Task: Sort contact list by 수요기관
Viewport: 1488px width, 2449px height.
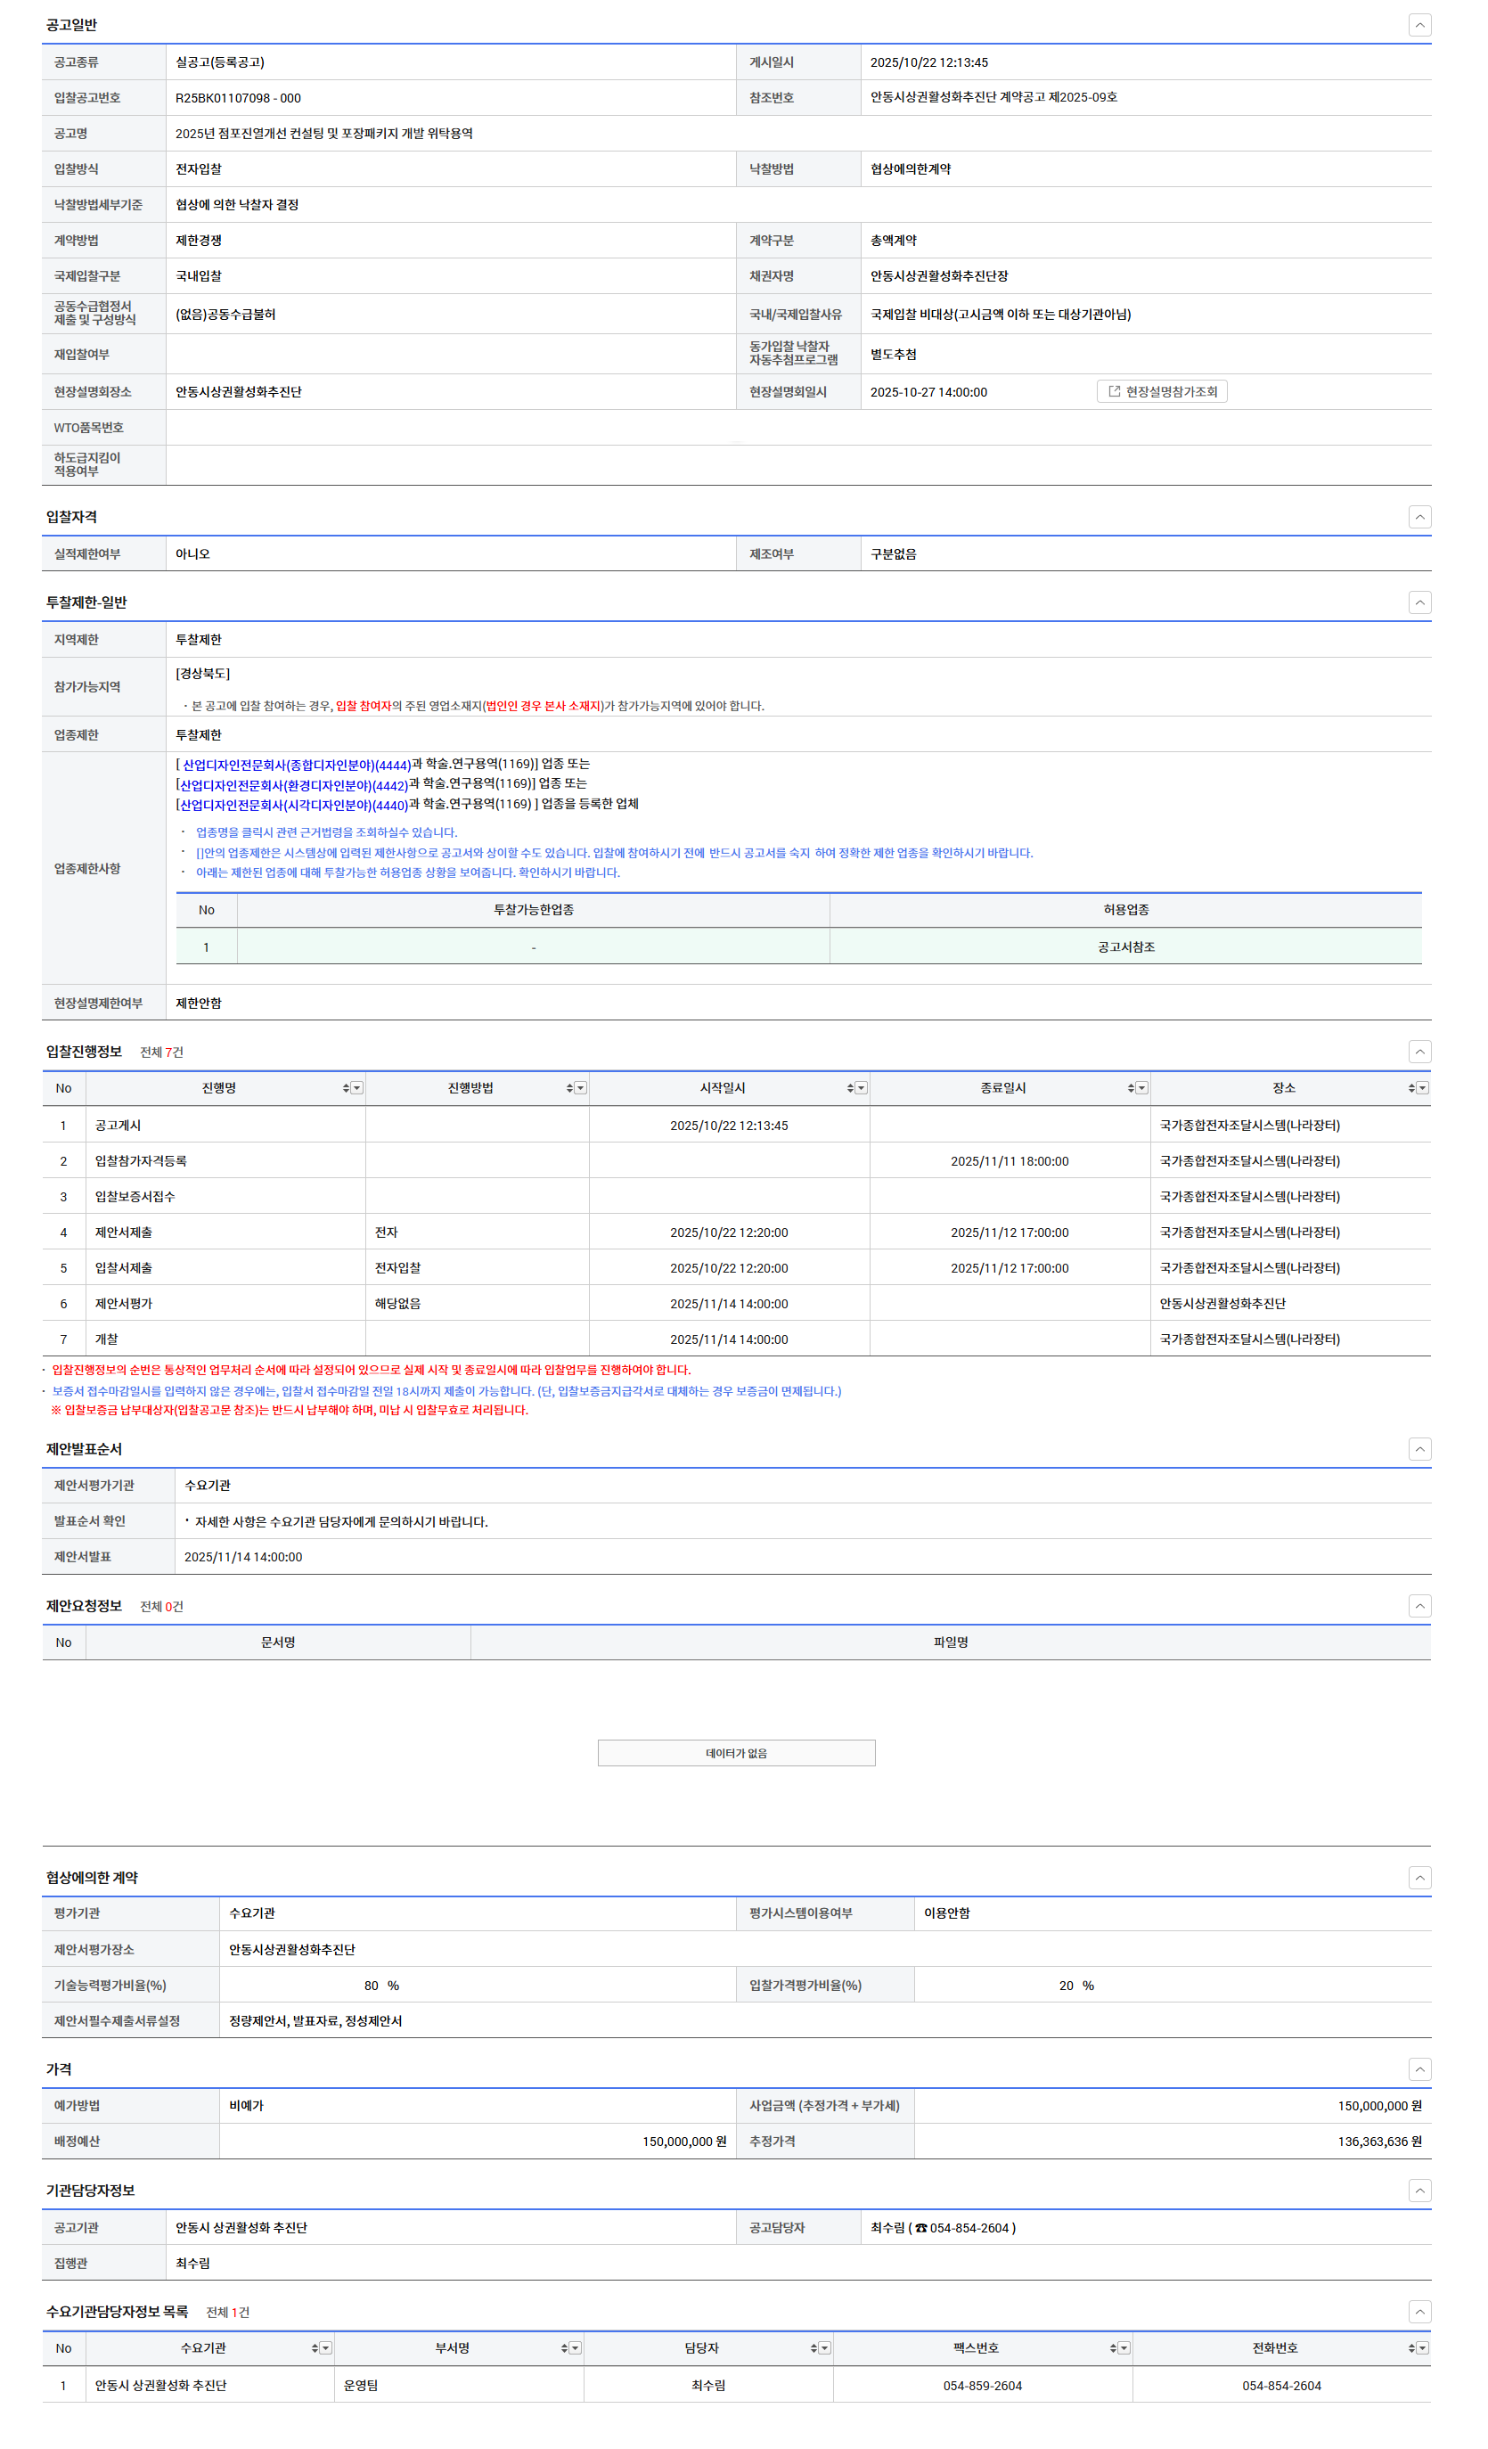Action: [315, 2347]
